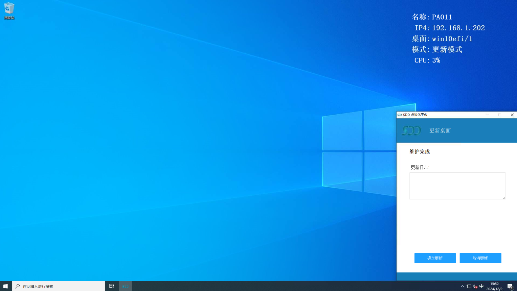The height and width of the screenshot is (291, 517).
Task: Click the SDD icon in window title bar
Action: [400, 115]
